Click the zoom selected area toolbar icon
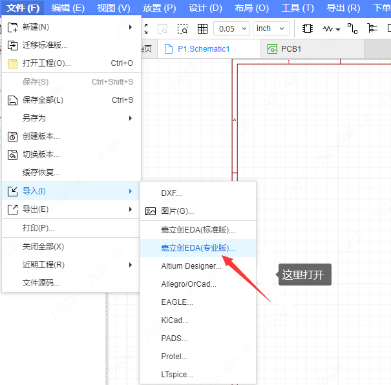The height and width of the screenshot is (385, 391). [x=182, y=28]
